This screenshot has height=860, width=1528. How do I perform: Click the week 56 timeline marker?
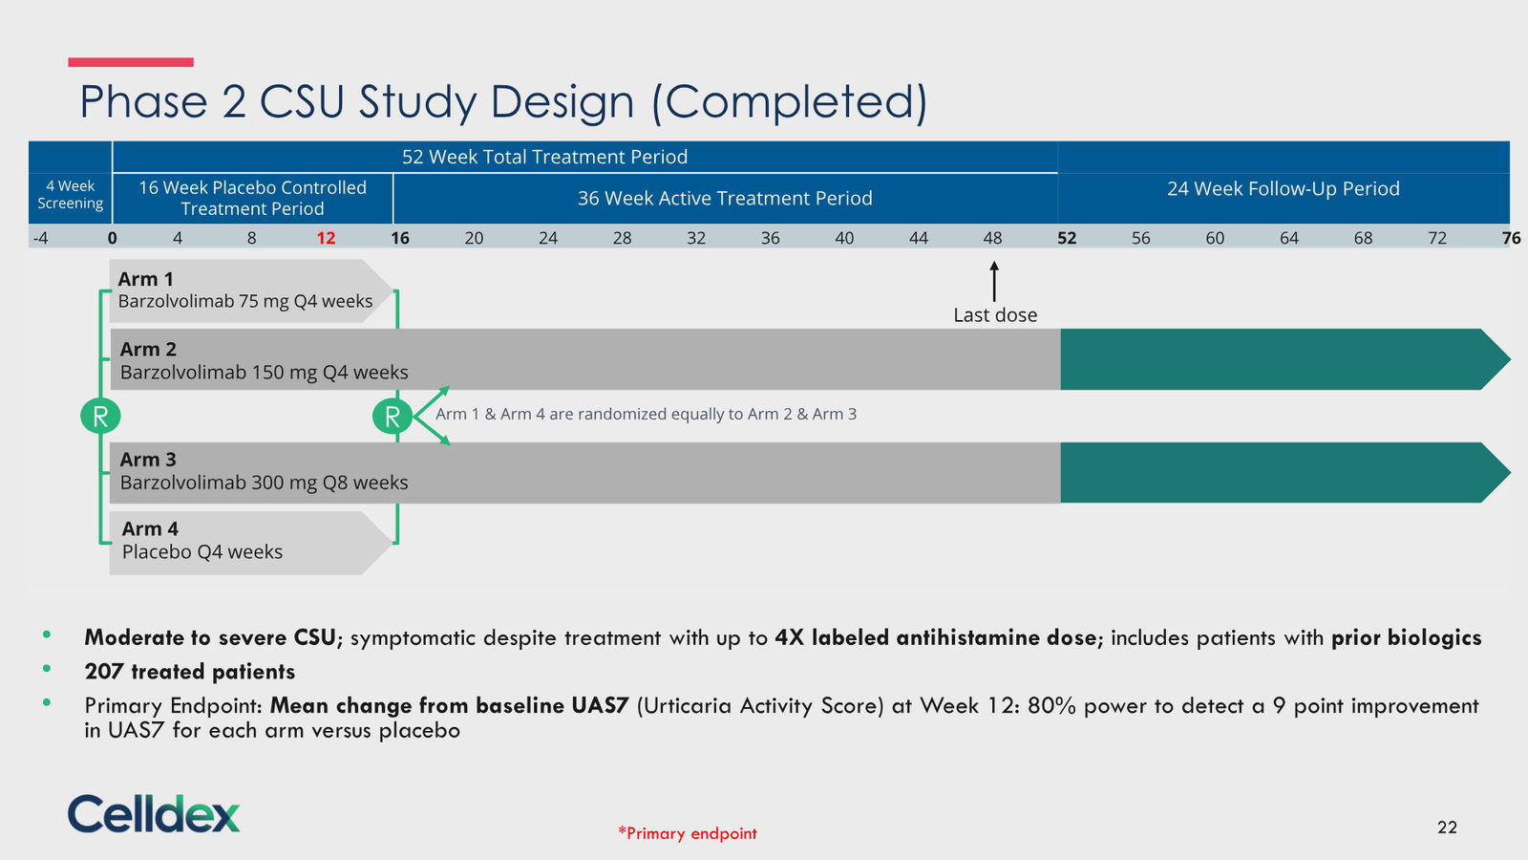pyautogui.click(x=1141, y=238)
